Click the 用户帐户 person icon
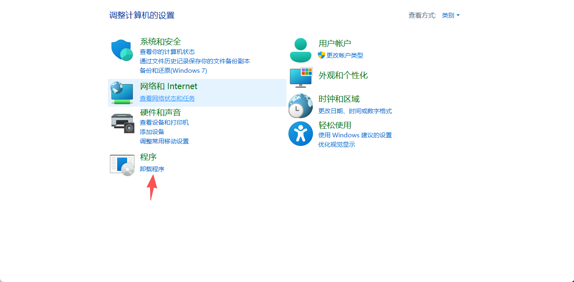 pos(301,50)
